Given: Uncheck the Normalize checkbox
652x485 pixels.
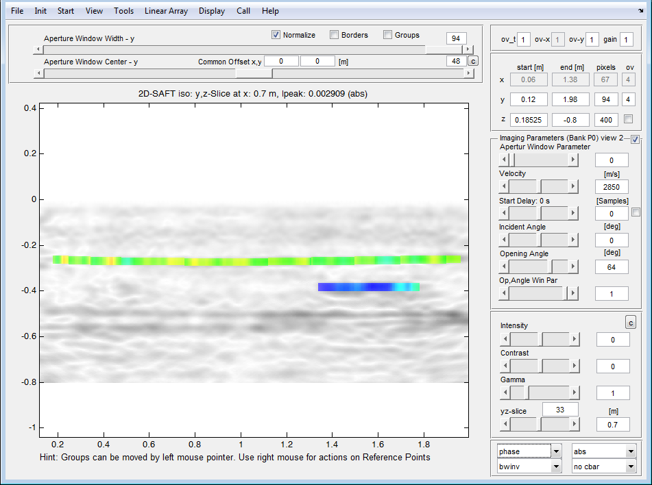Looking at the screenshot, I should 276,35.
